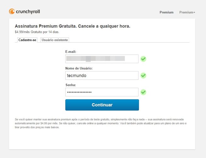
Task: Click the blurred e-mail address text
Action: [x=95, y=59]
